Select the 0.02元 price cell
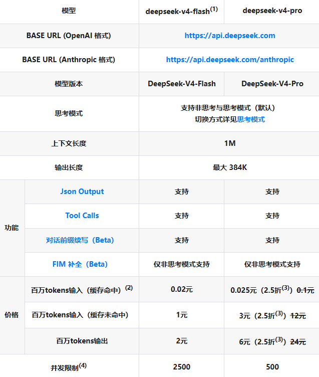Viewport: 319px width, 377px height. click(x=182, y=289)
